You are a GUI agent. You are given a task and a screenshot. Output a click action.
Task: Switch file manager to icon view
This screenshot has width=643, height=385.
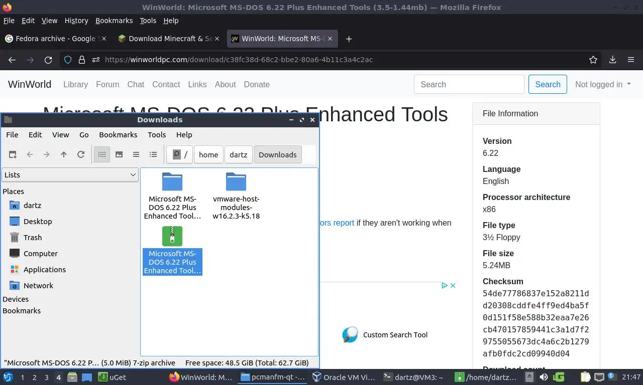[x=102, y=154]
